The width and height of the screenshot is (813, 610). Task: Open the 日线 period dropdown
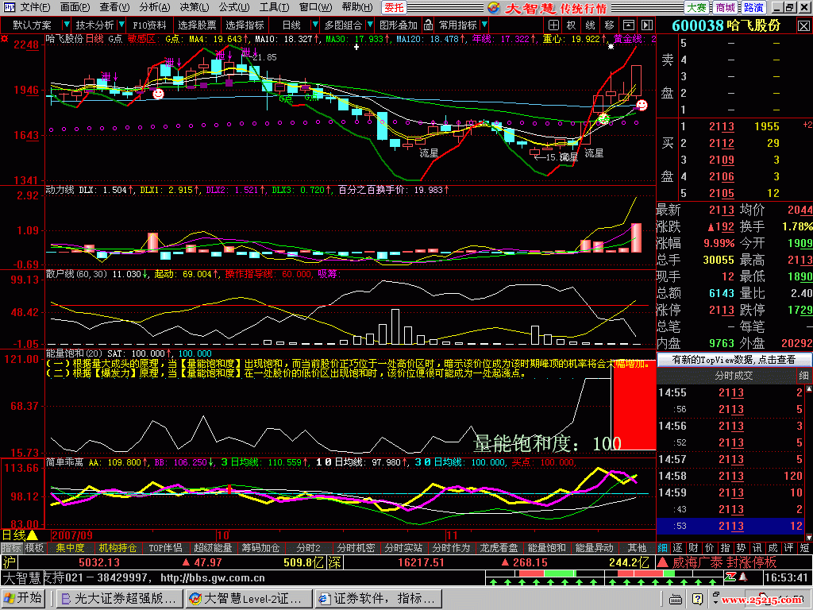pos(297,25)
